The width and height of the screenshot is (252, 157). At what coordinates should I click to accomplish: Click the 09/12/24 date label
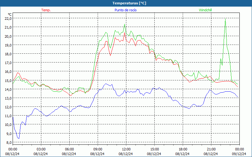(x=239, y=154)
